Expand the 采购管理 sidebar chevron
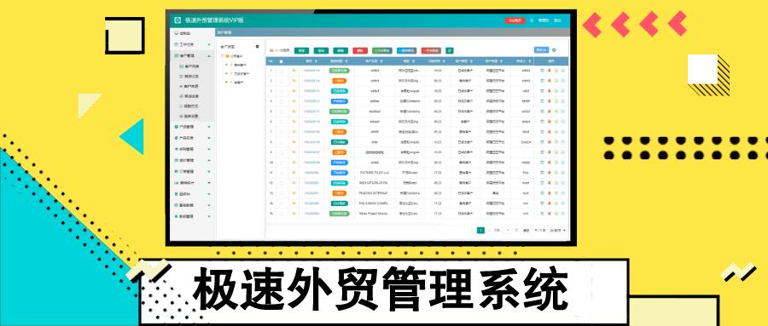Screen dimensions: 768x326 pyautogui.click(x=209, y=149)
